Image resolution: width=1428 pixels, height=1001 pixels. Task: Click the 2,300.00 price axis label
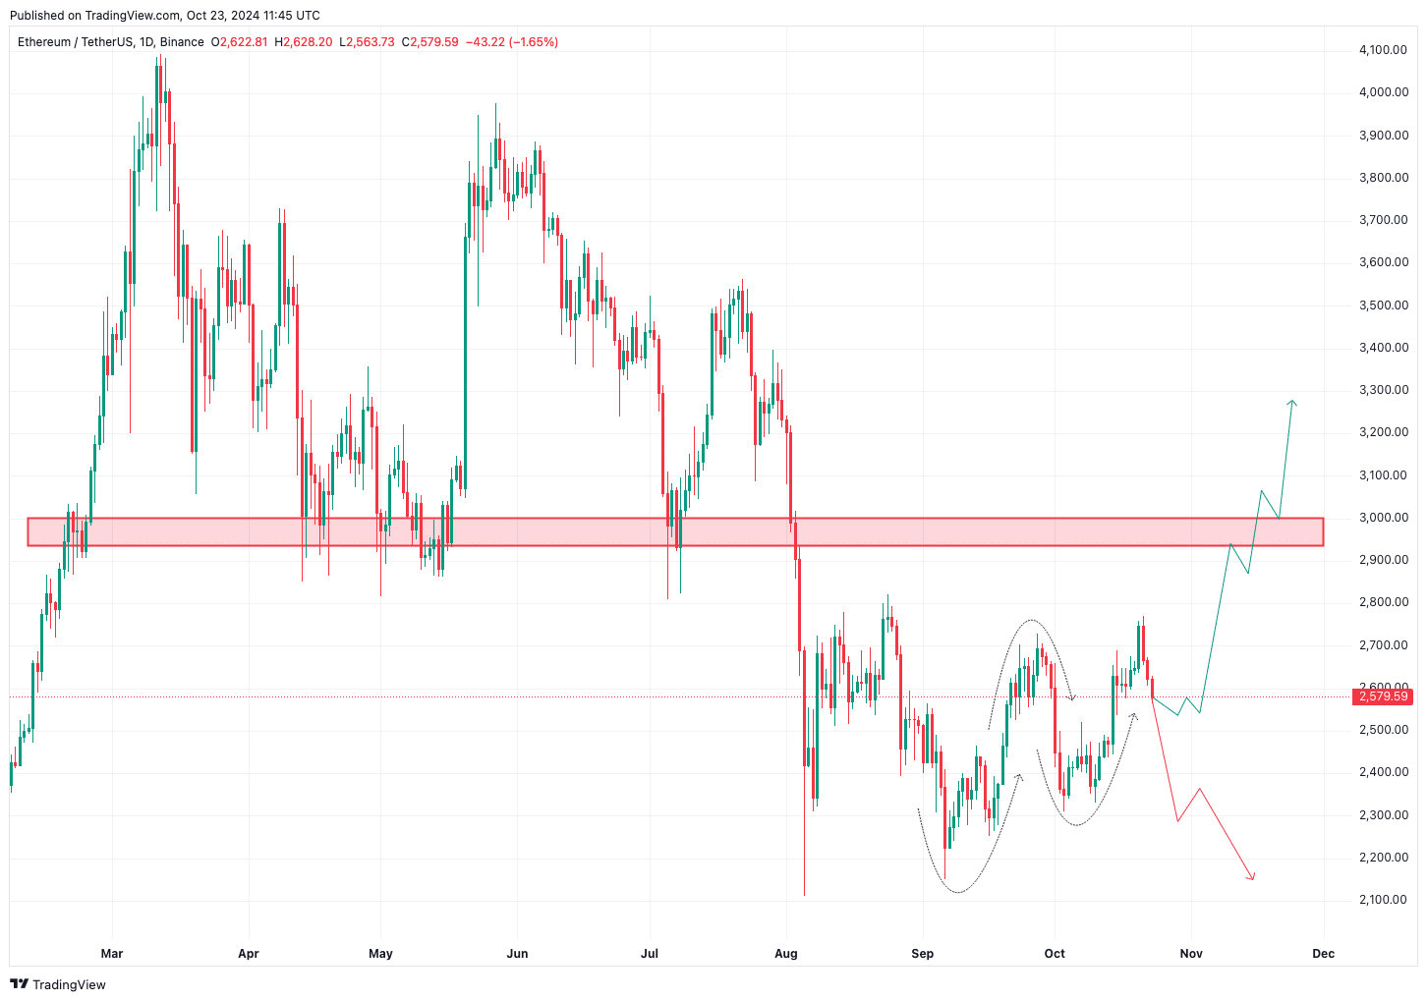tap(1384, 815)
